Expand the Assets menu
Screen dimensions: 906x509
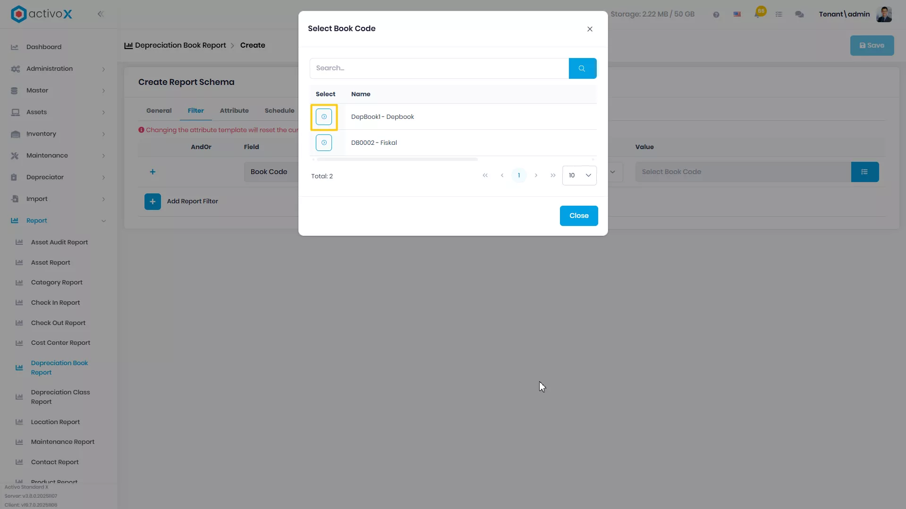(59, 112)
